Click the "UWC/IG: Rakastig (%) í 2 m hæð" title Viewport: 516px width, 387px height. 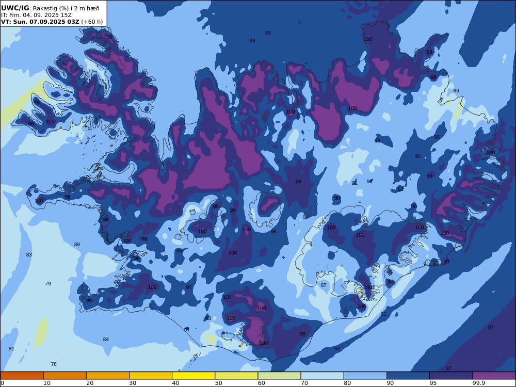(50, 8)
